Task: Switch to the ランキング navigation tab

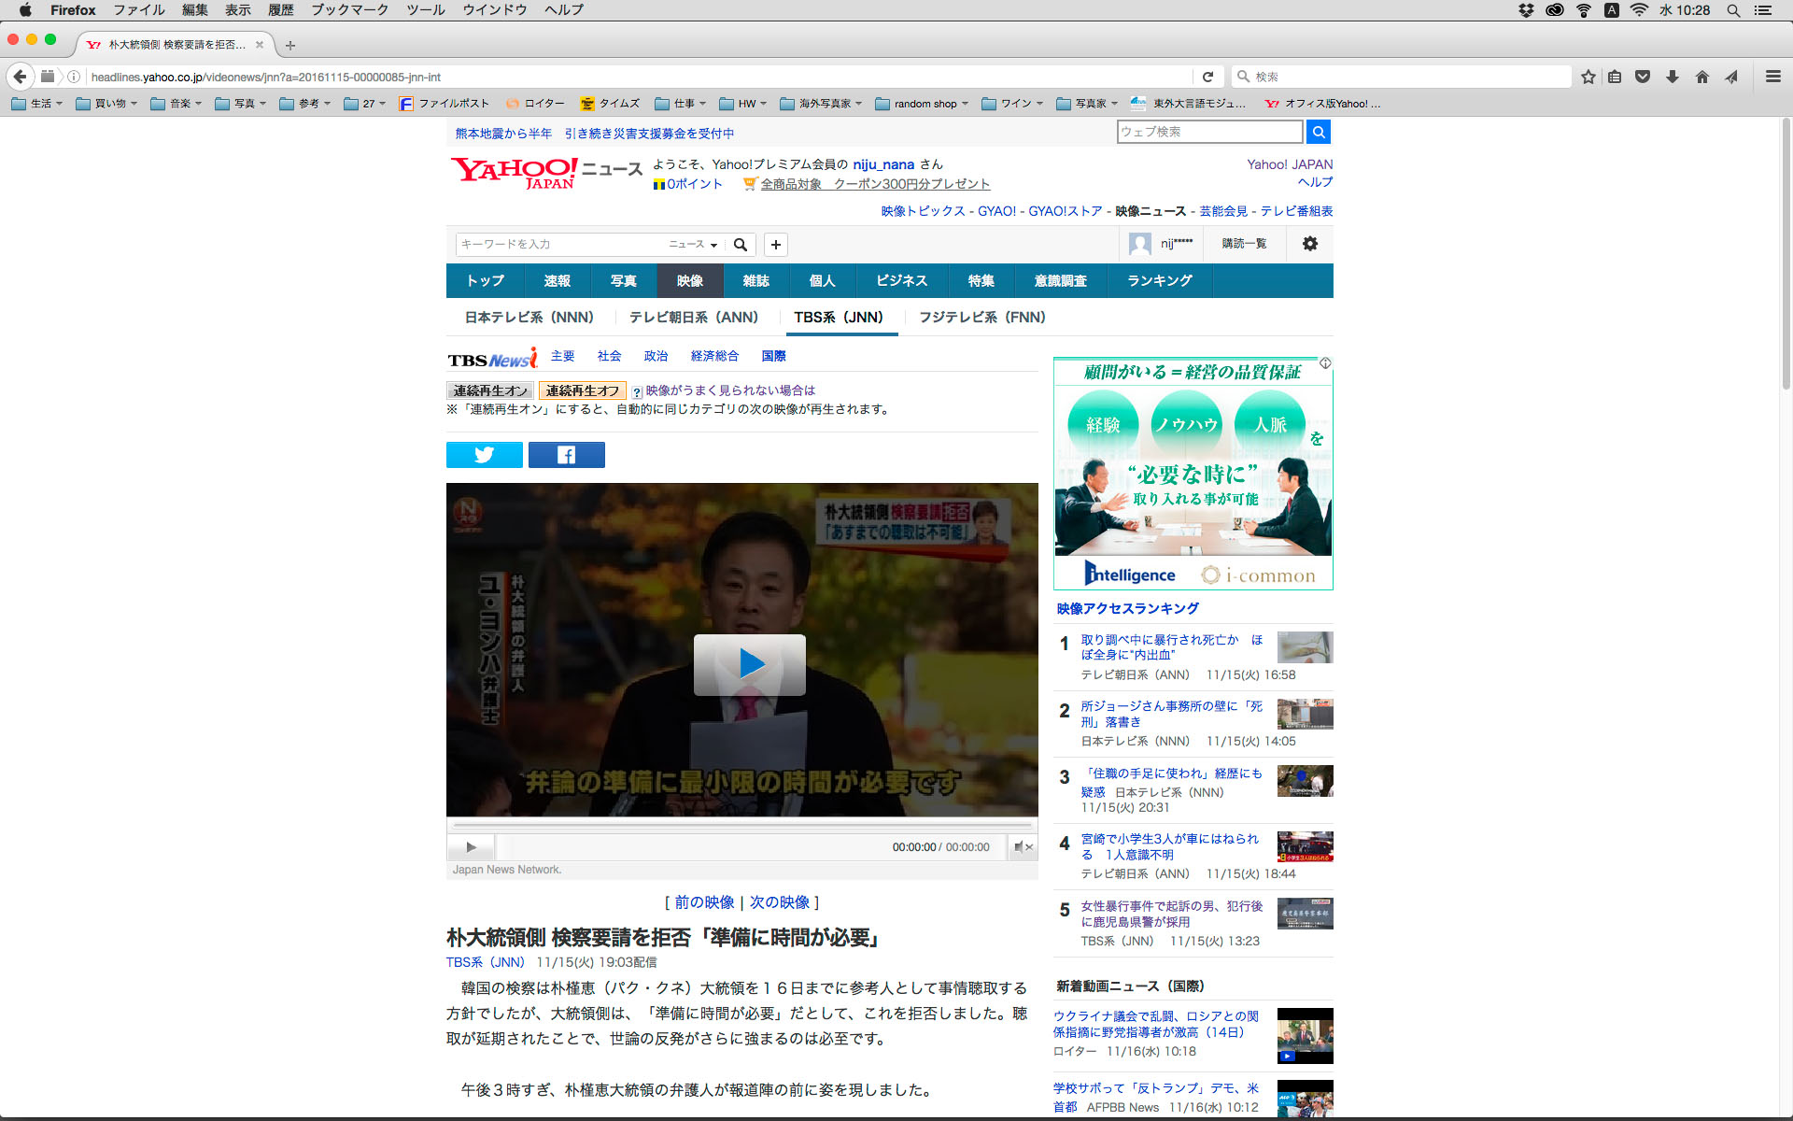Action: 1159,281
